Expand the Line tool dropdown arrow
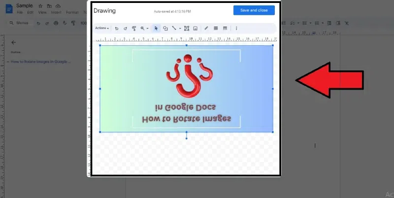 pyautogui.click(x=180, y=29)
